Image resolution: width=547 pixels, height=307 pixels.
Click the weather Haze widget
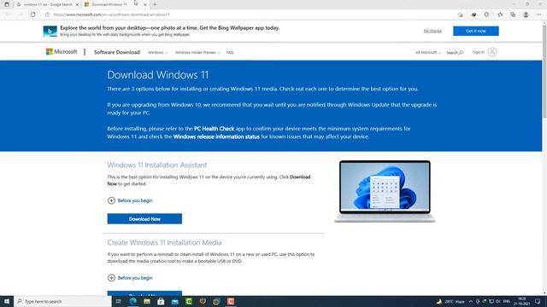pyautogui.click(x=450, y=301)
